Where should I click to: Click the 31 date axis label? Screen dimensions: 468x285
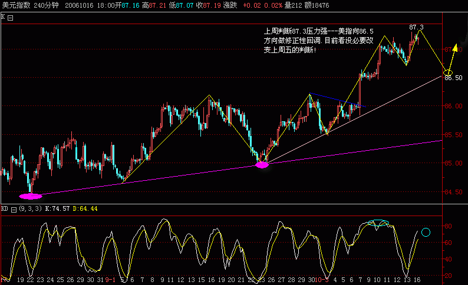coord(100,280)
